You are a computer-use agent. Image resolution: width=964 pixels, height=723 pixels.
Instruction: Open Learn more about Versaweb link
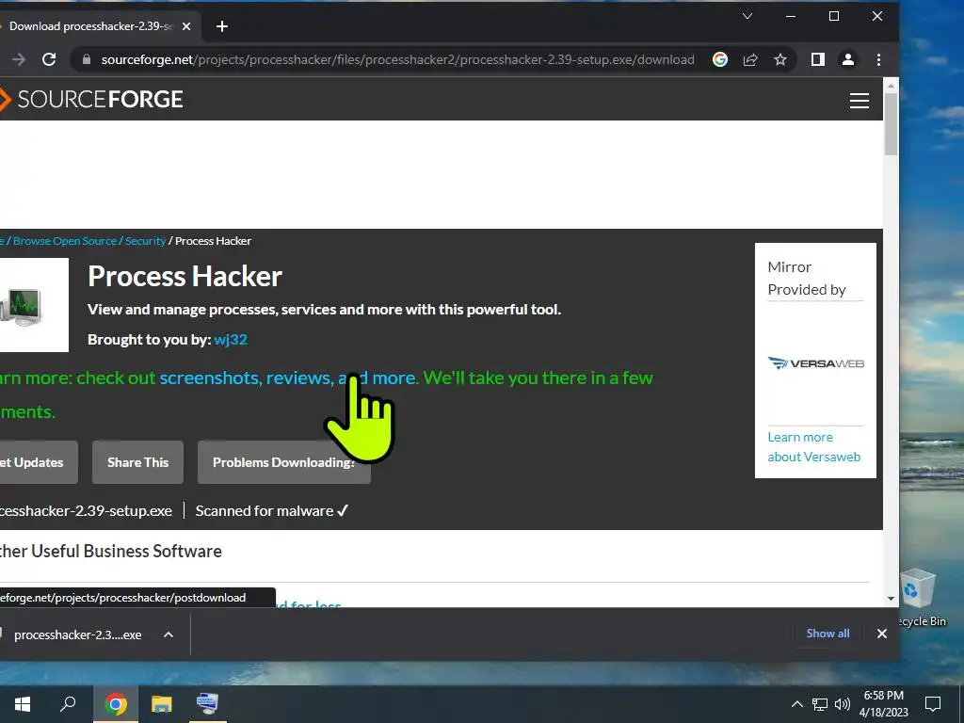tap(814, 447)
